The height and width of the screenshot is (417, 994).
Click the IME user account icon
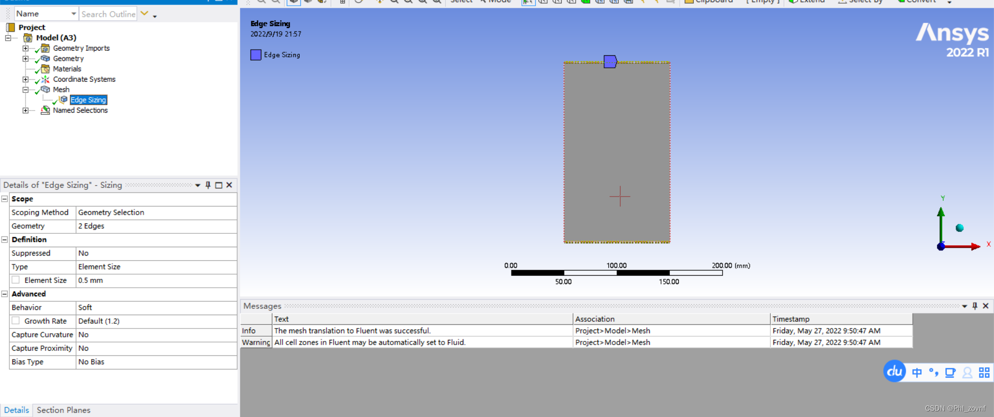[x=967, y=373]
